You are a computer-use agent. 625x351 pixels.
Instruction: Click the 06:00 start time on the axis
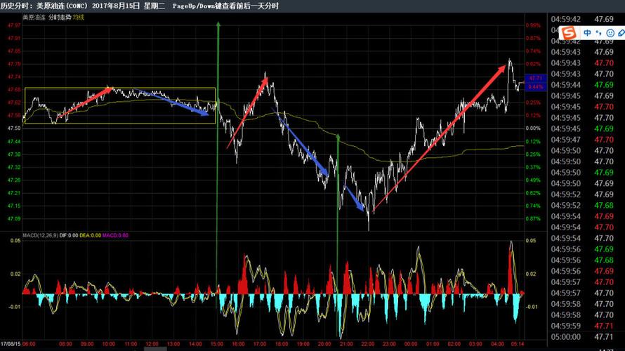pos(29,344)
